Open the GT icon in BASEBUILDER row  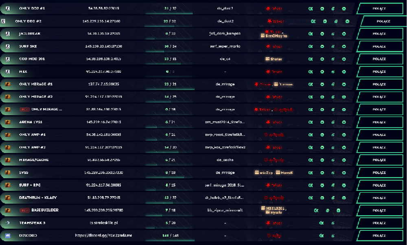(316, 210)
